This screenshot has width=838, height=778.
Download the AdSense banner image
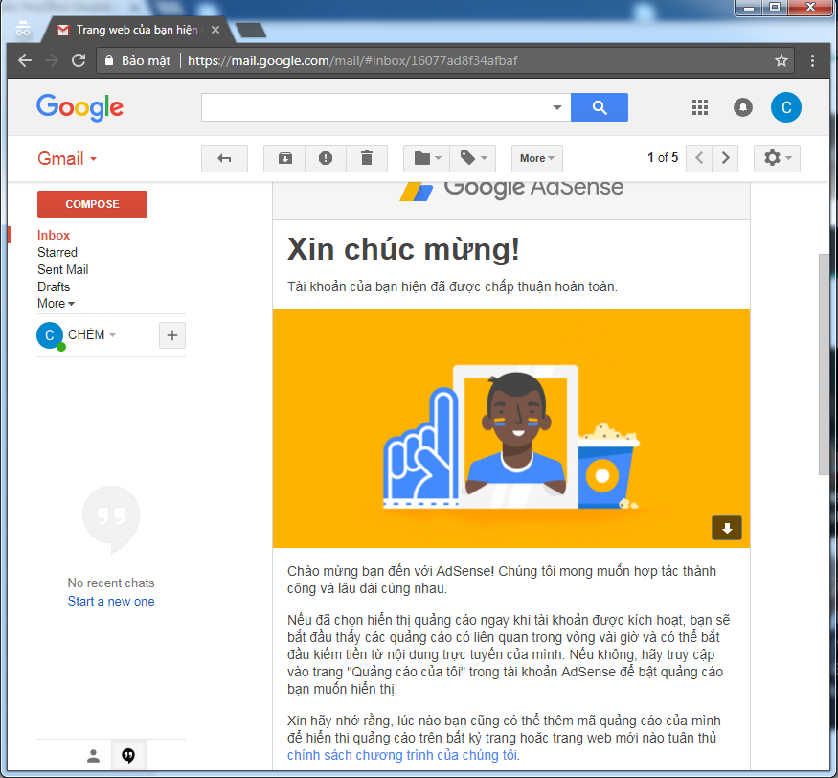coord(726,528)
